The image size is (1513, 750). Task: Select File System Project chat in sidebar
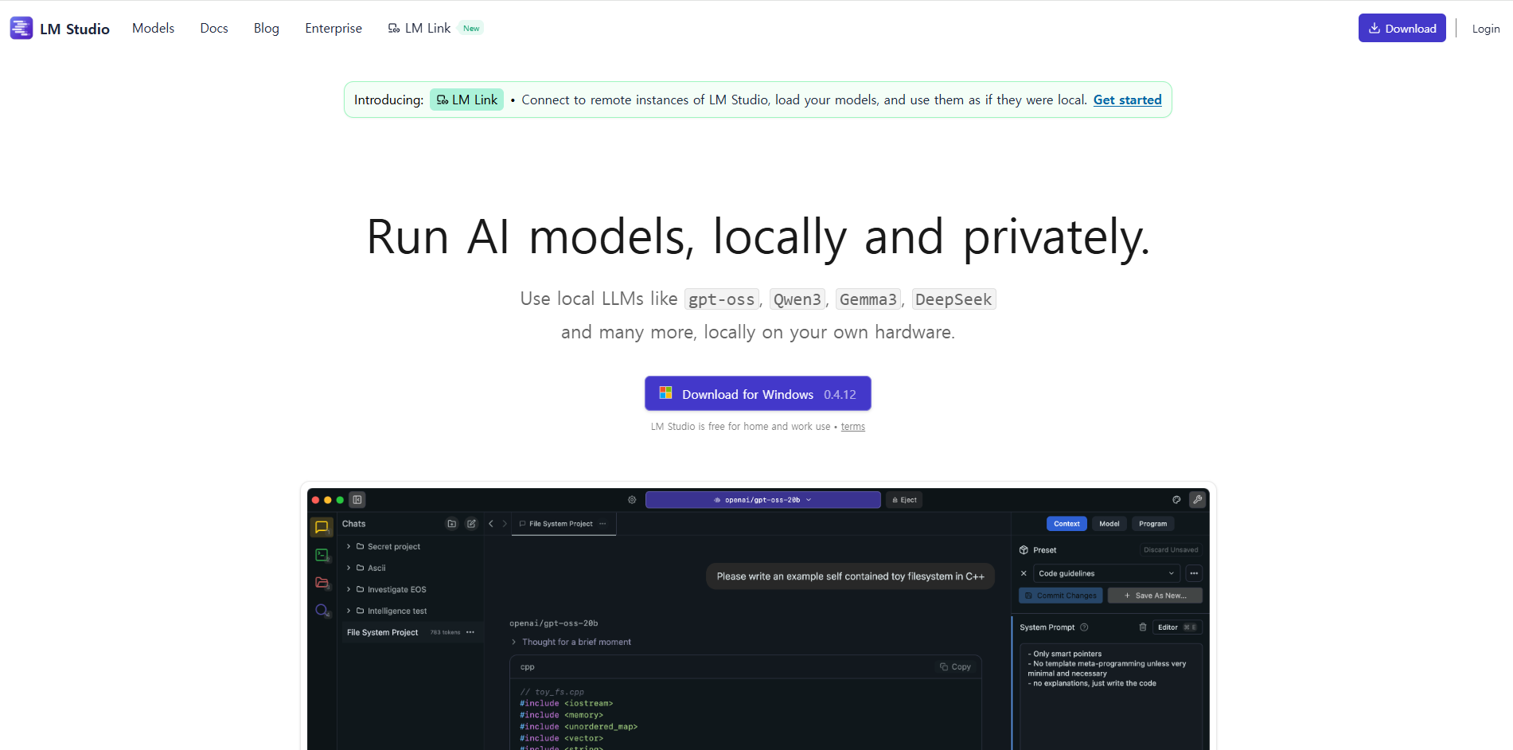tap(411, 633)
